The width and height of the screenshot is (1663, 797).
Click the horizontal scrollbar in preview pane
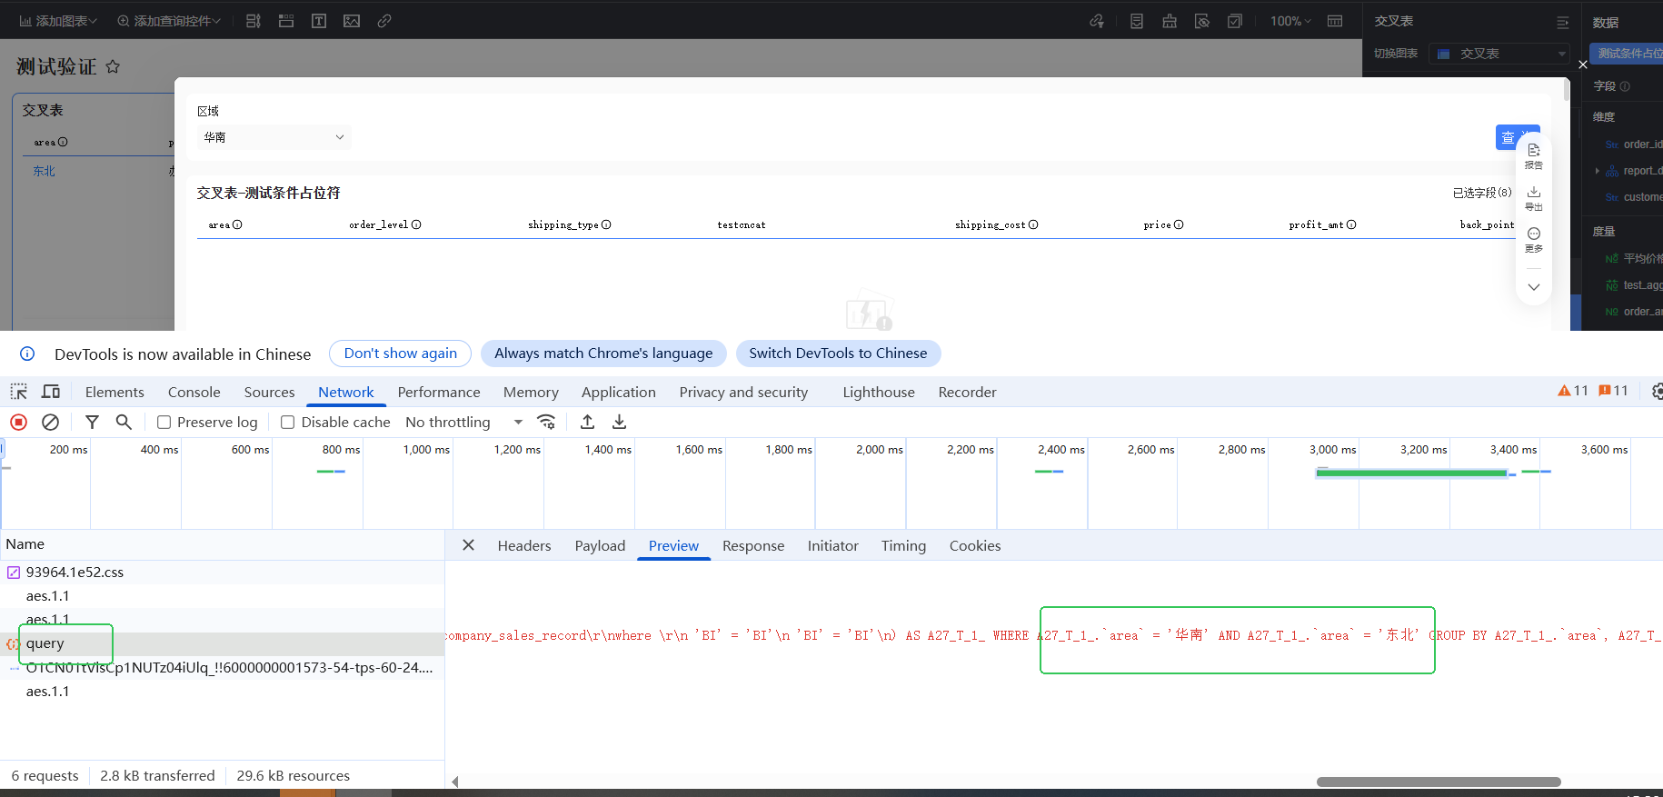(1438, 782)
